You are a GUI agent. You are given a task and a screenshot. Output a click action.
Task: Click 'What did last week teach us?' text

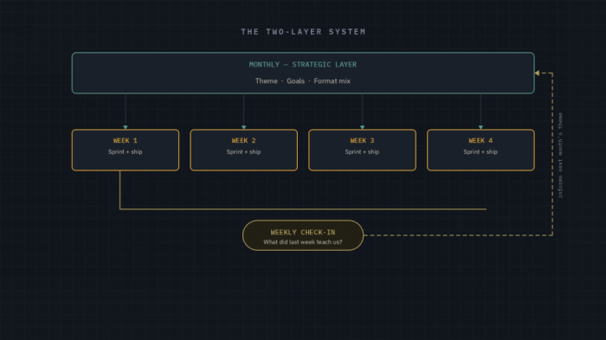point(303,242)
